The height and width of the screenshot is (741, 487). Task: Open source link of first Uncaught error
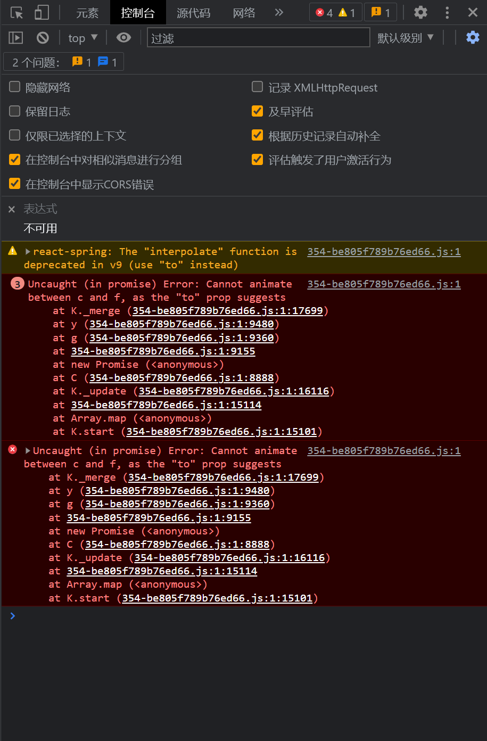click(x=384, y=284)
